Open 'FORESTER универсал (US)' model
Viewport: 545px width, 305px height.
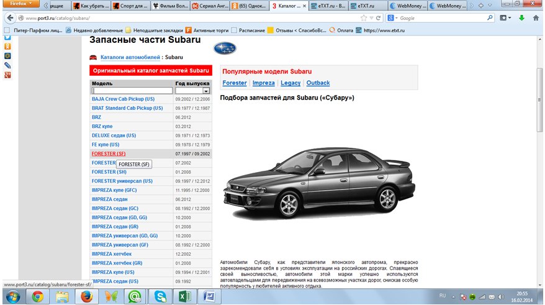[x=122, y=181]
